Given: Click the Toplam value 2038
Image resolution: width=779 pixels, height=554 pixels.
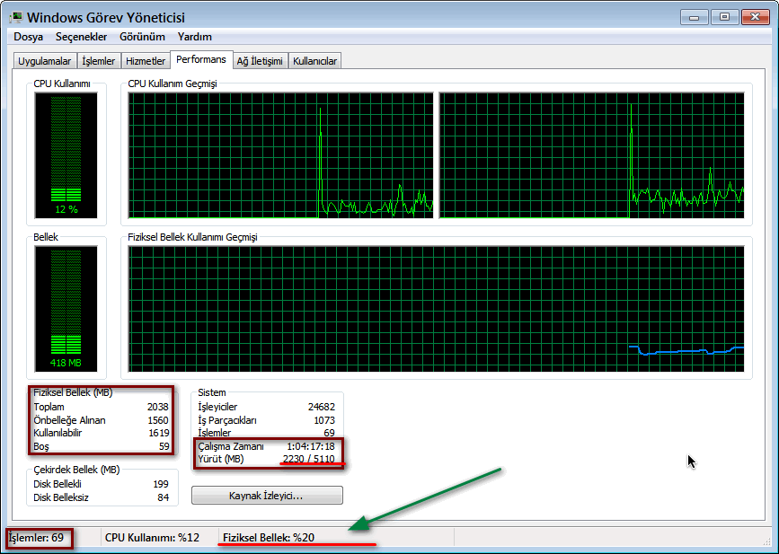Looking at the screenshot, I should [157, 407].
